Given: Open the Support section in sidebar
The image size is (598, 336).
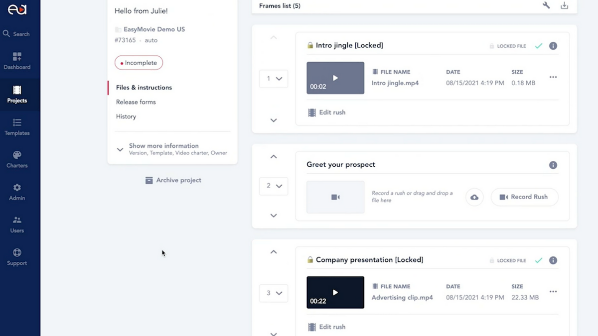Looking at the screenshot, I should click(x=17, y=257).
